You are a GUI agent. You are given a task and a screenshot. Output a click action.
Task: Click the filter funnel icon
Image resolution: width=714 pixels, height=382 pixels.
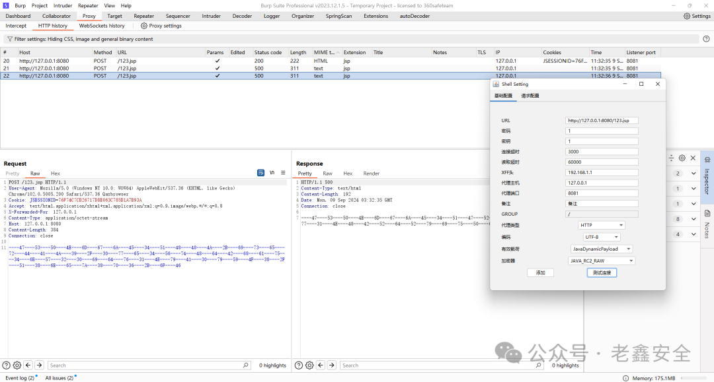point(9,39)
